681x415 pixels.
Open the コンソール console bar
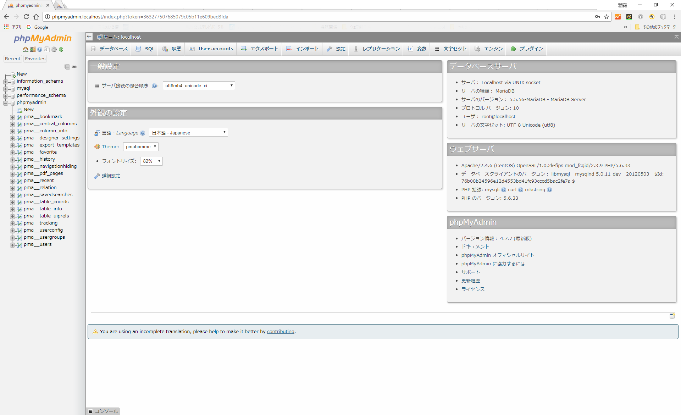coord(103,411)
